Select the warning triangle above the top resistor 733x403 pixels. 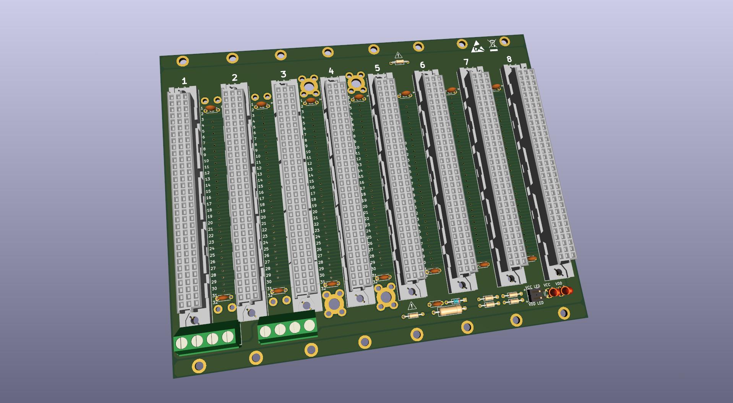[x=398, y=55]
